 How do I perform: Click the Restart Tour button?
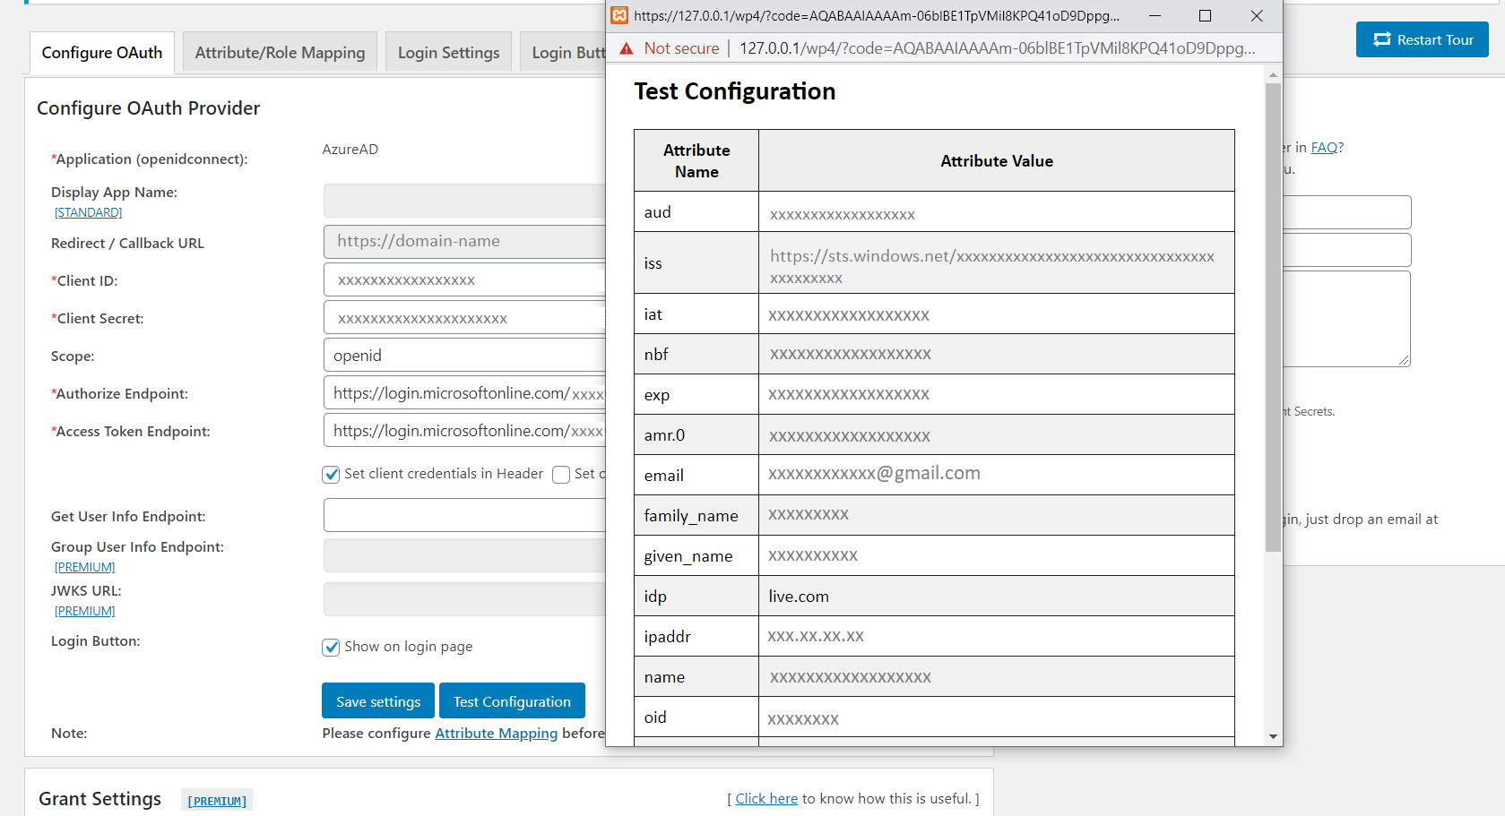(x=1423, y=39)
